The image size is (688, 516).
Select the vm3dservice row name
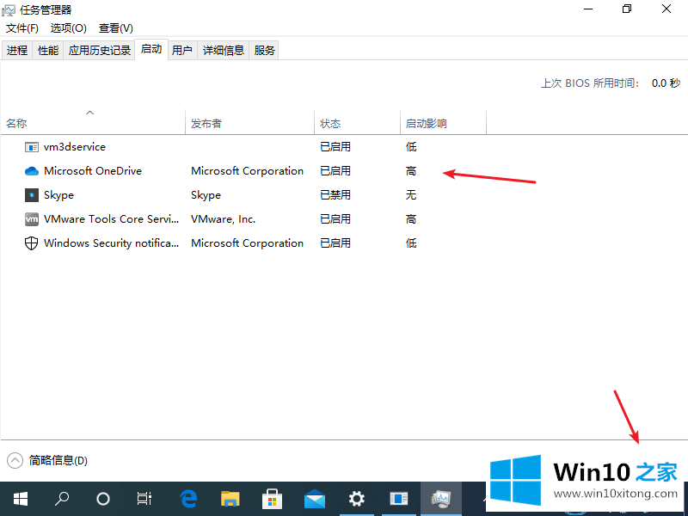tap(75, 147)
